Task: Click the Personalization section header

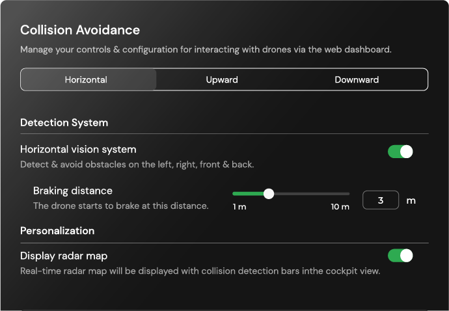Action: click(x=57, y=230)
